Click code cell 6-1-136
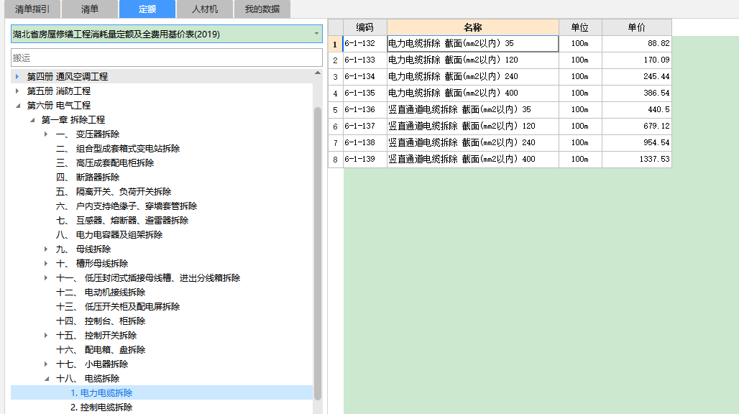The image size is (739, 414). [364, 110]
